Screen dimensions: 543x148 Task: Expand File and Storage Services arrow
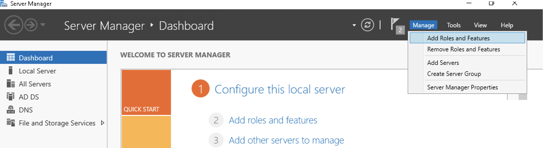click(102, 123)
